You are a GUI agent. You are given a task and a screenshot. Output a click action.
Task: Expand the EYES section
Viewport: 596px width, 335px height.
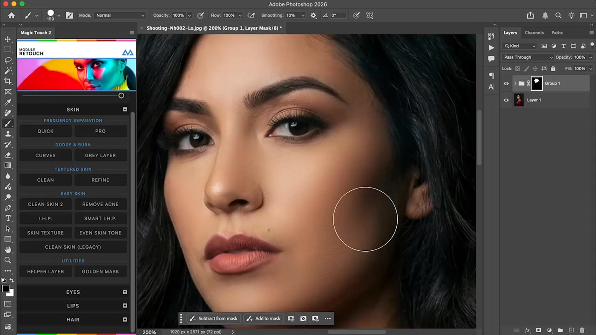coord(125,292)
